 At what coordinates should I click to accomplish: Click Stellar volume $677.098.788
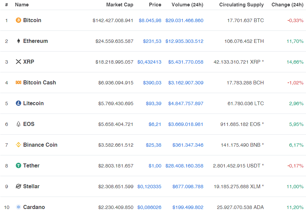(188, 187)
